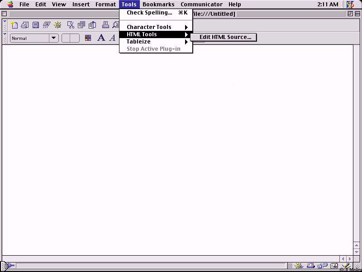The width and height of the screenshot is (362, 272).
Task: Click the Cut (scissors) toolbar icon
Action: point(71,25)
